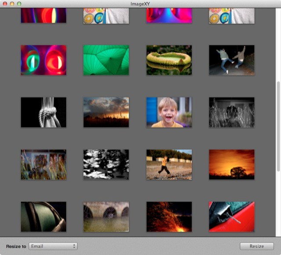Select the fire sparks at night photo
This screenshot has width=281, height=255.
(169, 216)
